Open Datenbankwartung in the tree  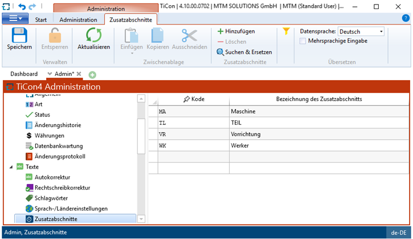[59, 146]
